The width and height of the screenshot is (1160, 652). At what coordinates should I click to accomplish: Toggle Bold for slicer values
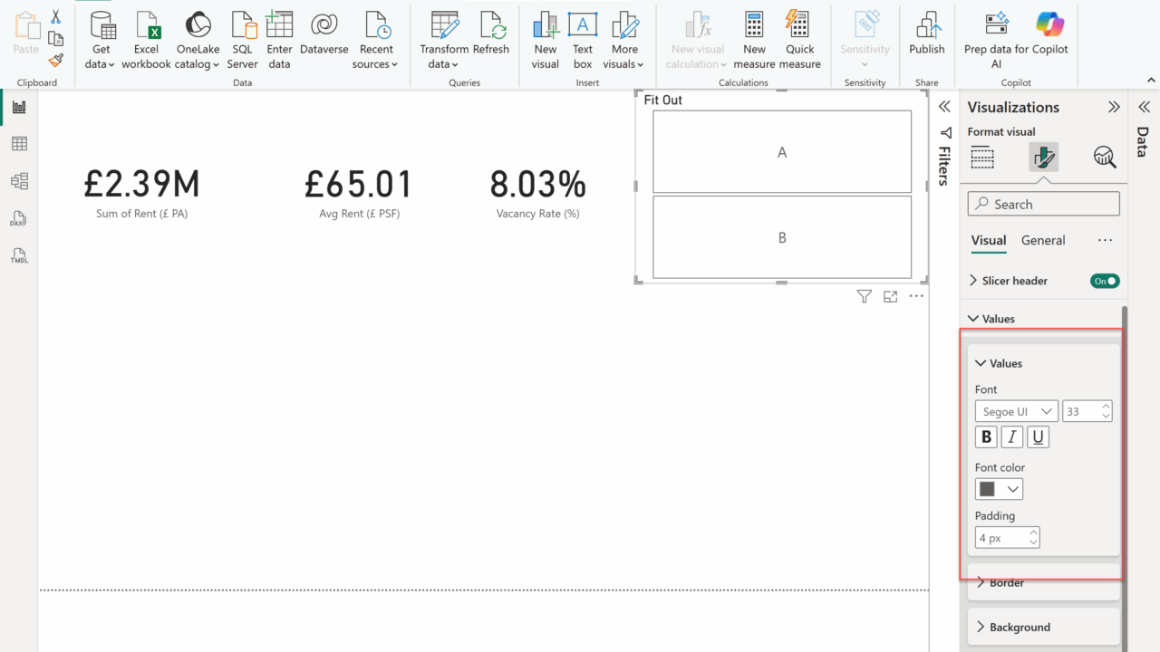coord(986,437)
